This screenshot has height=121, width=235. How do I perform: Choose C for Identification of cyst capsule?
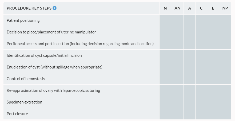pyautogui.click(x=201, y=55)
